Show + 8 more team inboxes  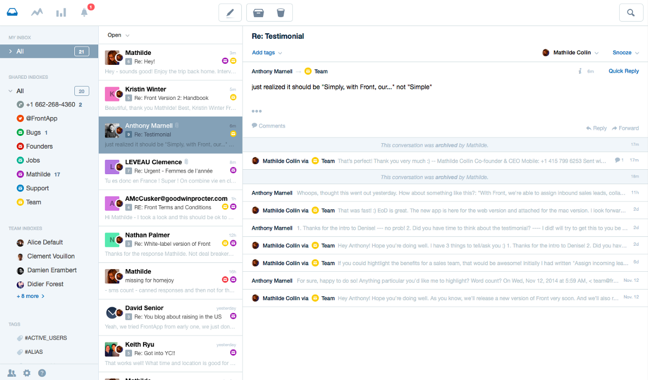pos(31,296)
